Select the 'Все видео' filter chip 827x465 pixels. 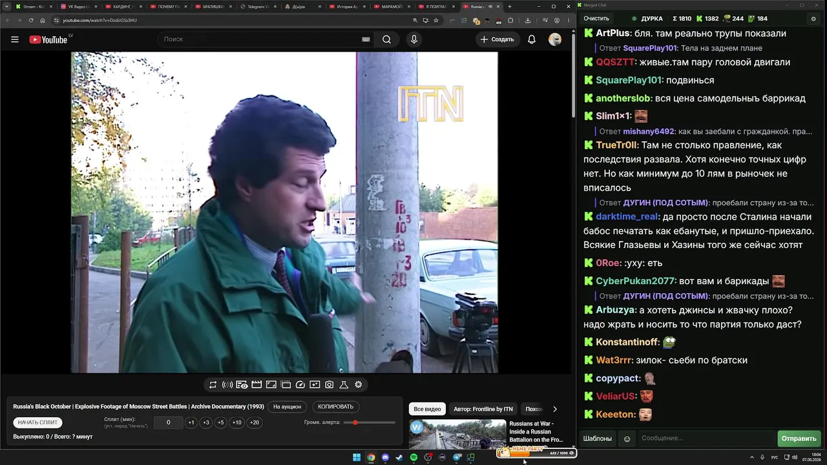[427, 409]
